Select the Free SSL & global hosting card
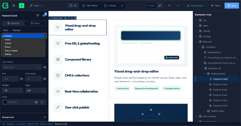This screenshot has width=241, height=126. 77,44
